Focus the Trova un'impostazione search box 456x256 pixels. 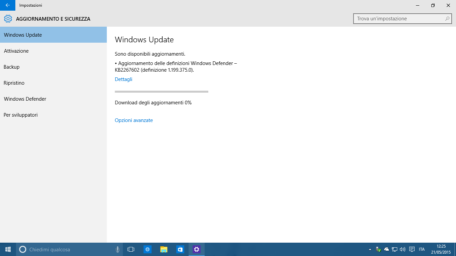click(402, 19)
